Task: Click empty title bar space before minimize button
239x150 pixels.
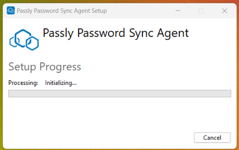Action: point(140,11)
